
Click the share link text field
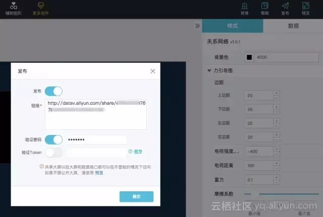click(x=96, y=114)
